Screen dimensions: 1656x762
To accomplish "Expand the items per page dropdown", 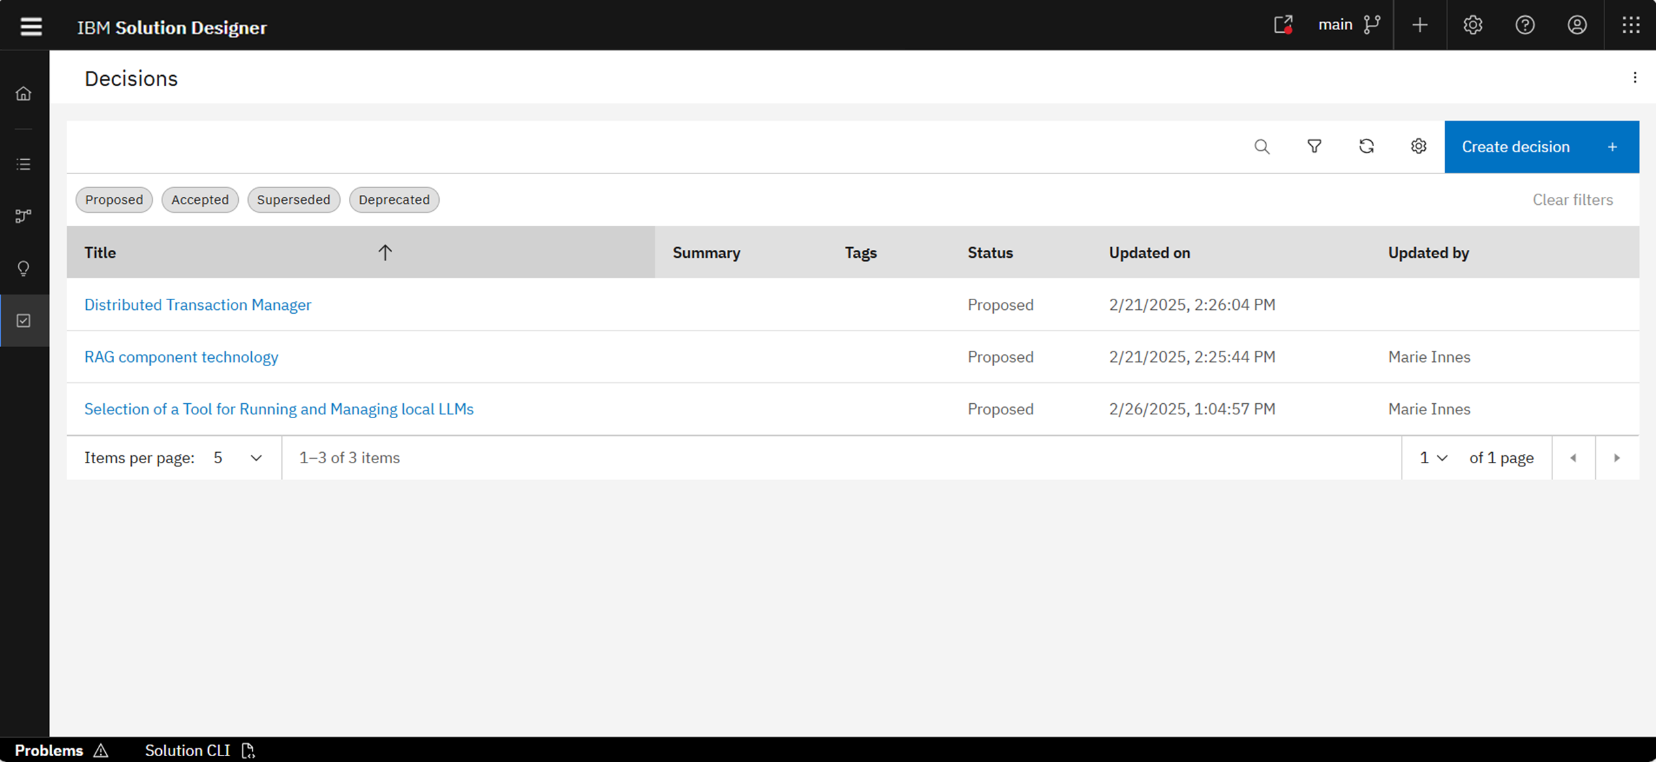I will 238,458.
